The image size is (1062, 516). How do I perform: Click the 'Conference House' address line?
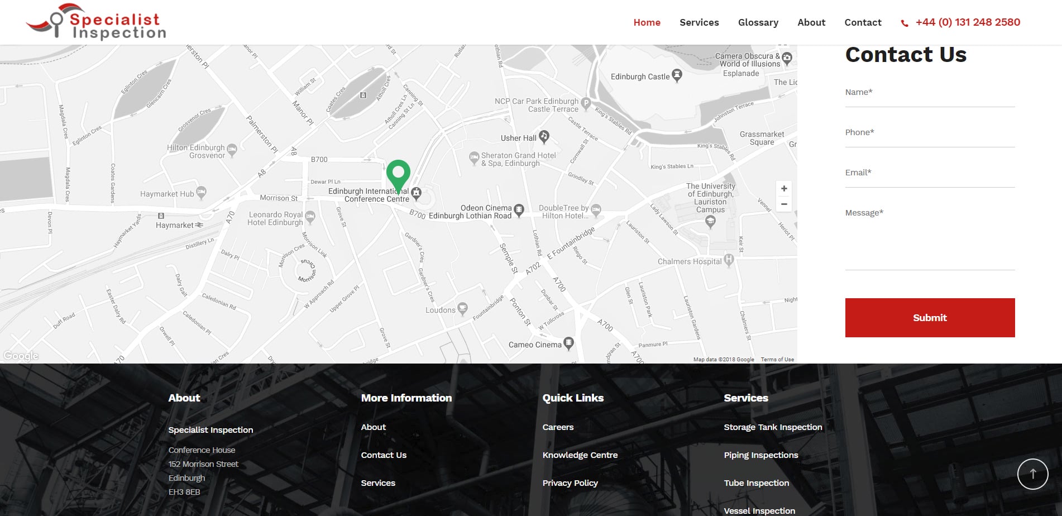coord(202,450)
